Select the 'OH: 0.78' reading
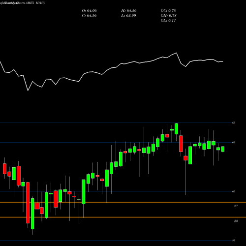Image resolution: width=246 pixels, height=246 pixels. pos(168,16)
